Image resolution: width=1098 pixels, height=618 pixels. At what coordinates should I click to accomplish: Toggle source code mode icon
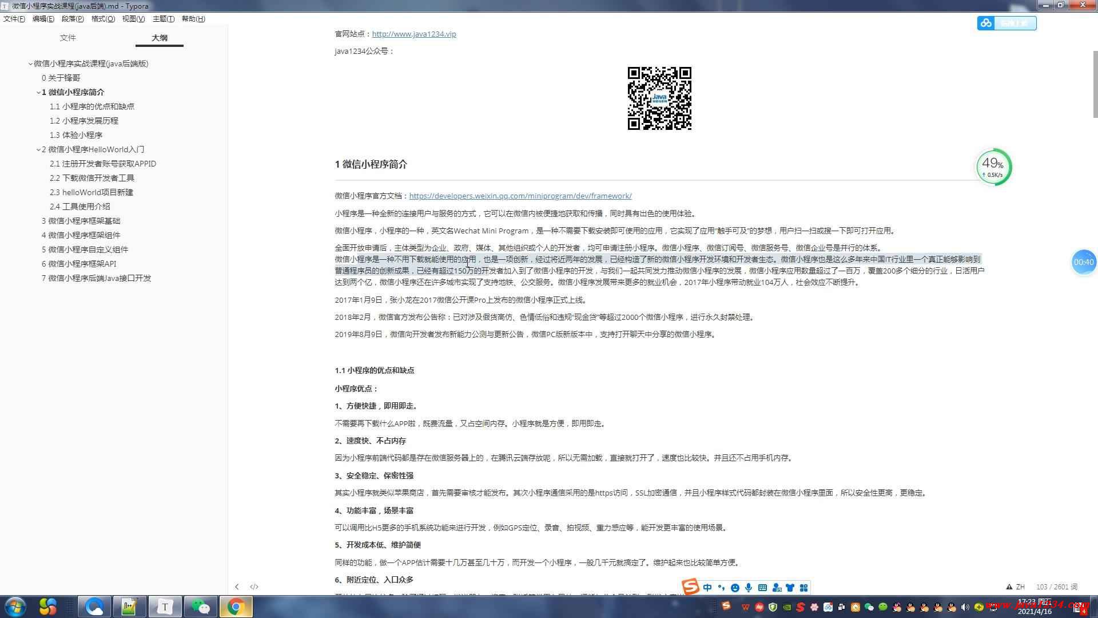click(x=254, y=587)
